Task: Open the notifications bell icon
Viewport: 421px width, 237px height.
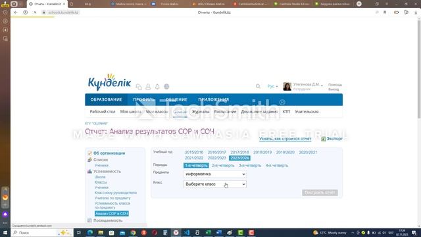Action: (x=157, y=86)
